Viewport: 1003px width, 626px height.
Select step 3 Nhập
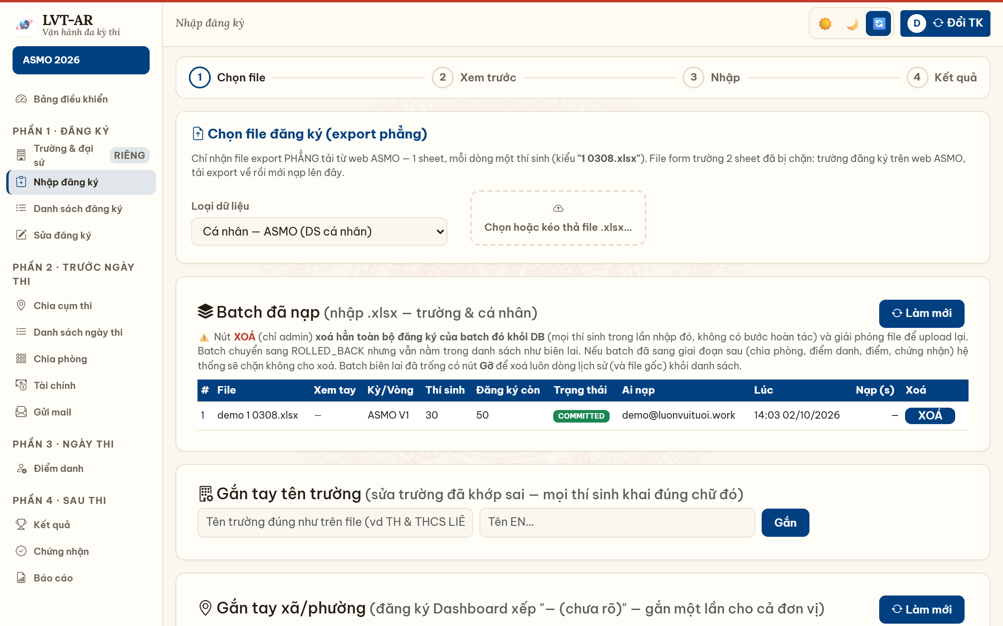pos(711,77)
